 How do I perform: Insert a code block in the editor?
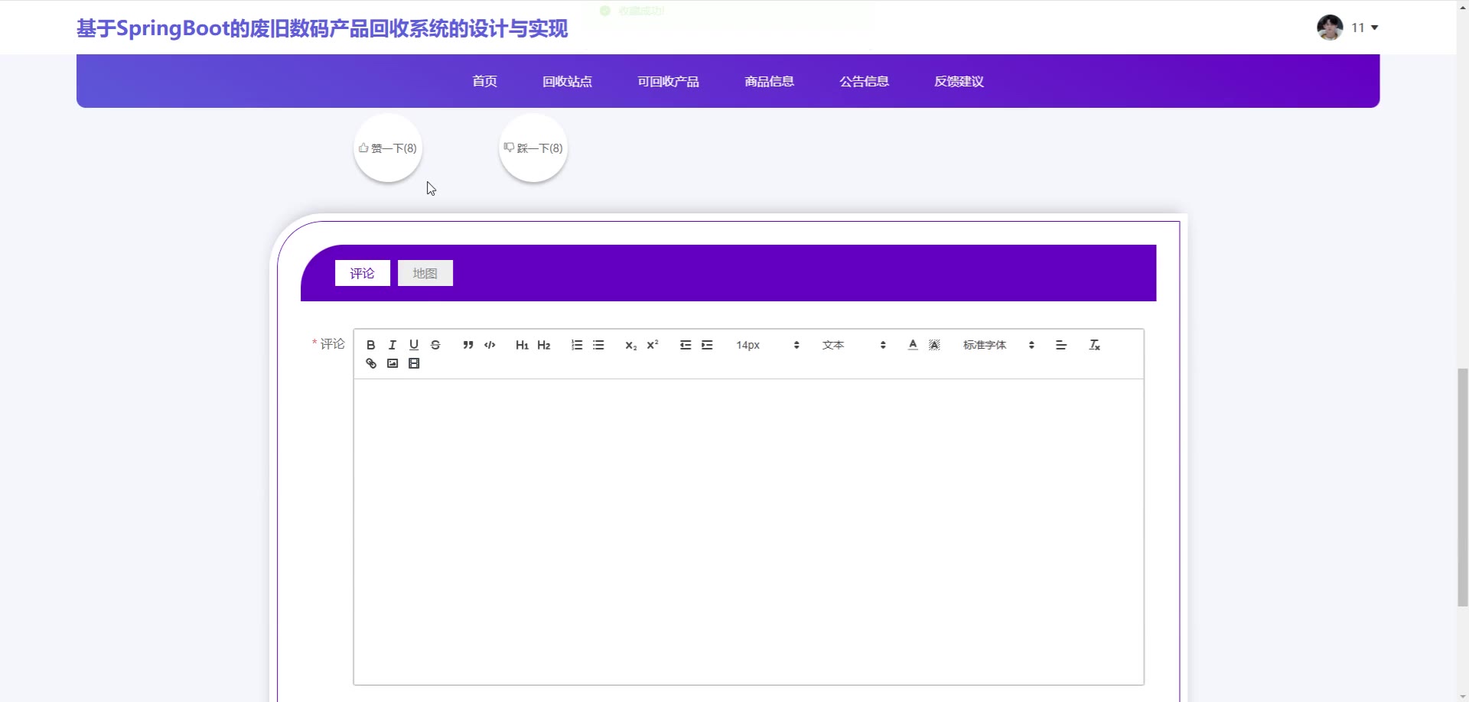click(x=490, y=345)
